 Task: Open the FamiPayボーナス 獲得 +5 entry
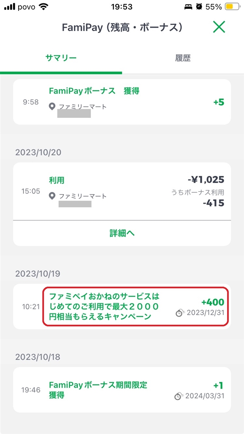122,102
